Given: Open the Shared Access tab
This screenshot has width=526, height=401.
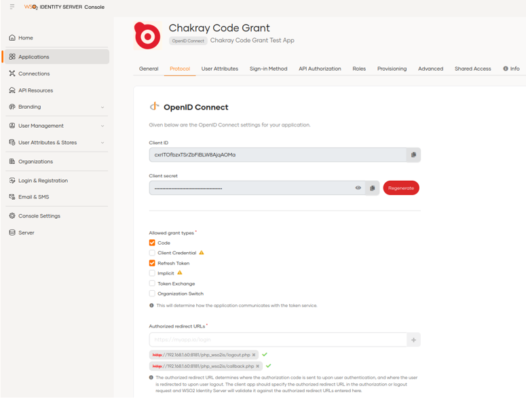Looking at the screenshot, I should pos(472,69).
